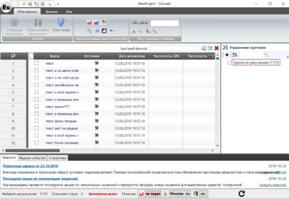Screen dimensions: 289x199
Task: Sort by the Дата добавления column header
Action: [131, 56]
